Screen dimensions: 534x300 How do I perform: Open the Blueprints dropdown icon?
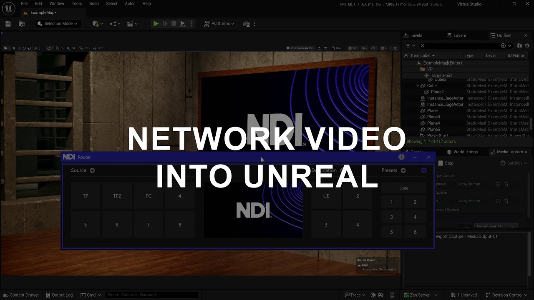coord(115,24)
